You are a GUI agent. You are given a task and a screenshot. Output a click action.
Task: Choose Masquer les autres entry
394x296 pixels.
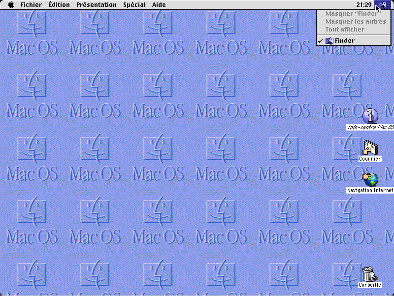pyautogui.click(x=353, y=22)
